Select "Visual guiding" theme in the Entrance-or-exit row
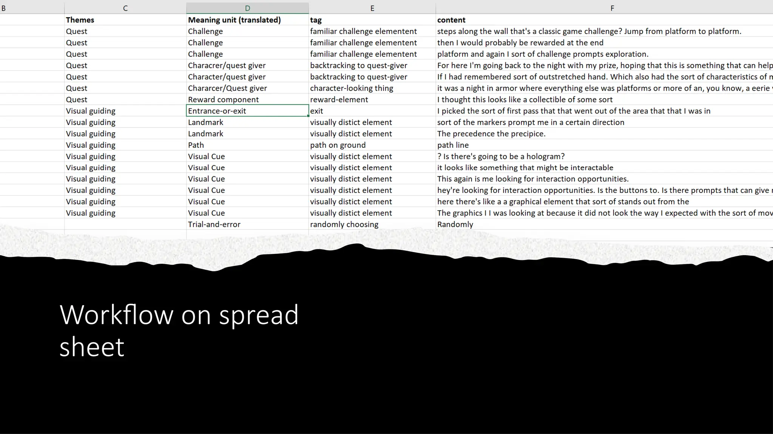 125,111
